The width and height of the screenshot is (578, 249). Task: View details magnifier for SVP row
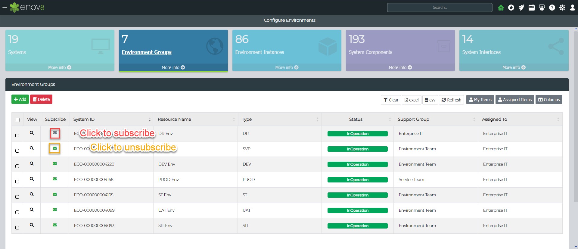(32, 148)
